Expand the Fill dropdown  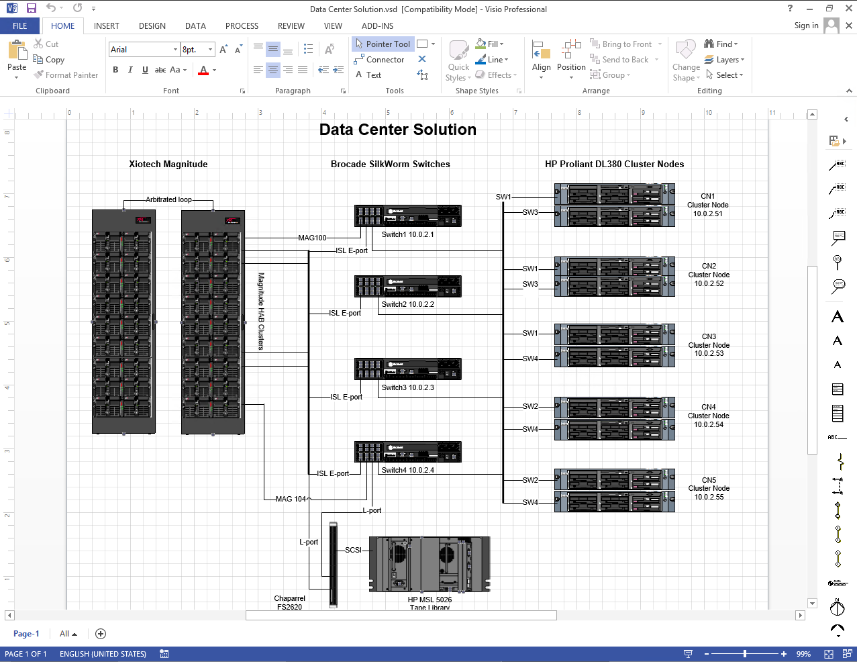[x=501, y=44]
